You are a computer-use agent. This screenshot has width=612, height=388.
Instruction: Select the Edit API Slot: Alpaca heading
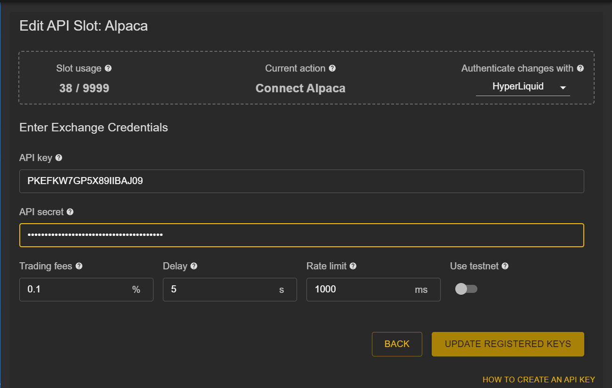click(84, 26)
